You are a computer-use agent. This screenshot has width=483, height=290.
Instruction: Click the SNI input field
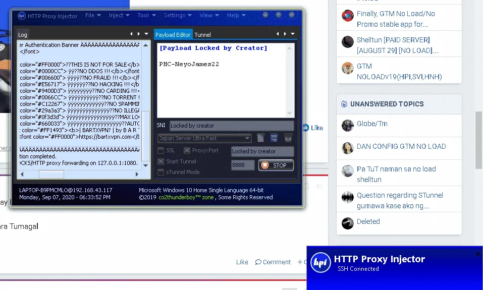point(231,126)
